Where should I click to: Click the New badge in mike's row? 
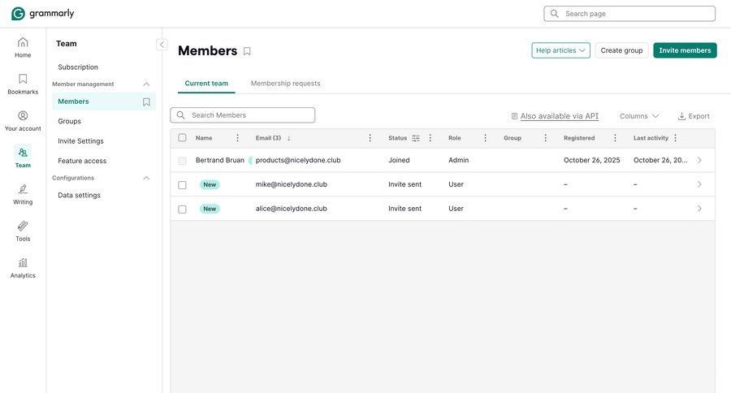(x=210, y=184)
